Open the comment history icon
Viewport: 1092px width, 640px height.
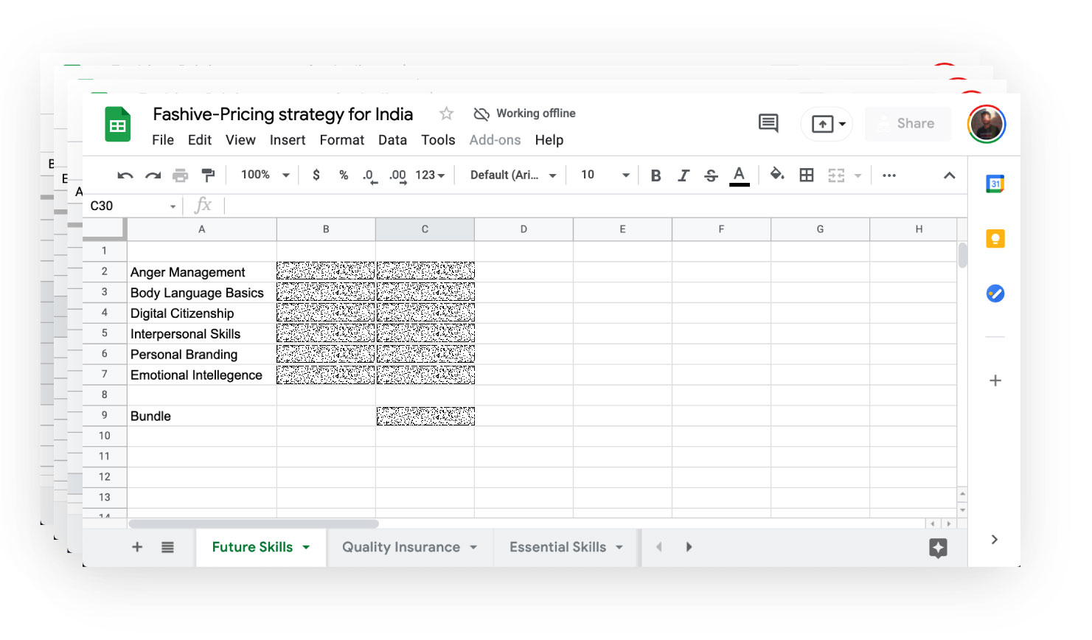pos(768,123)
